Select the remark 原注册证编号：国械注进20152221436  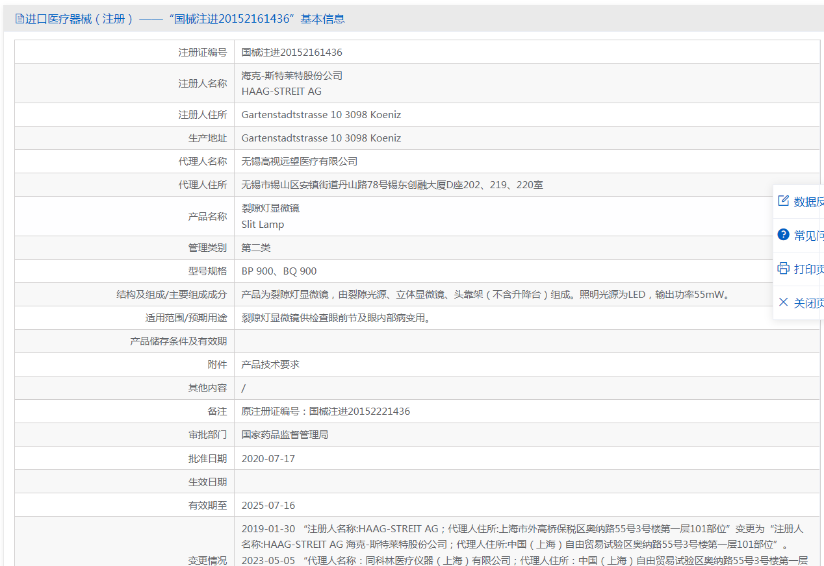coord(326,412)
